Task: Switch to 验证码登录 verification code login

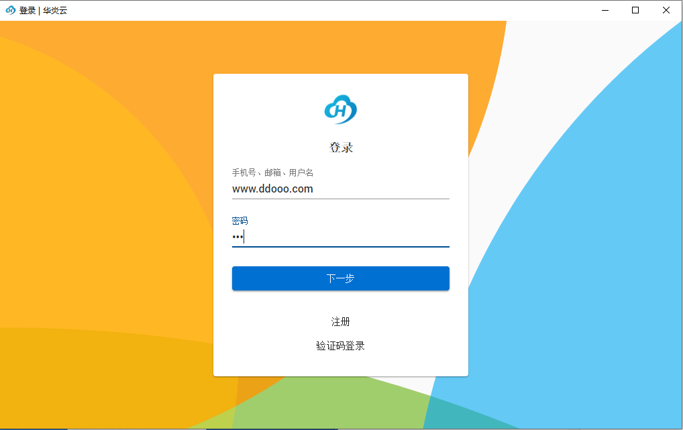Action: point(340,345)
